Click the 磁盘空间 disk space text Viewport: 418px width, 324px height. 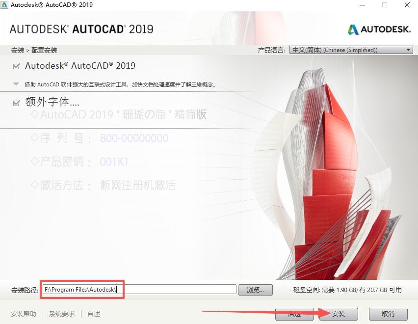347,290
